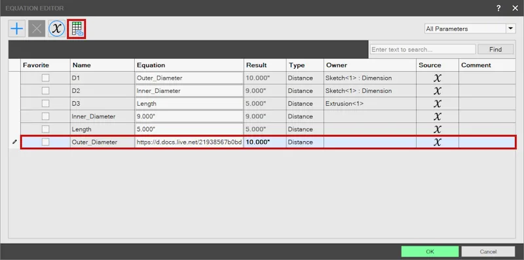
Task: Check Favorite box for D1
Action: click(x=45, y=78)
